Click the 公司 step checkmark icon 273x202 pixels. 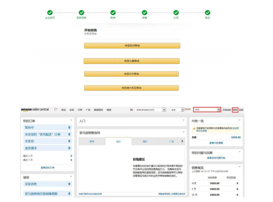click(x=176, y=12)
